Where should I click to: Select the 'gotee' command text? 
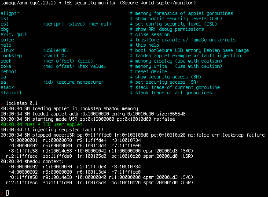point(7,40)
